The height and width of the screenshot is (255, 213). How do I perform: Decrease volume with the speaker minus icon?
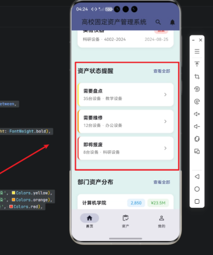pos(197,126)
